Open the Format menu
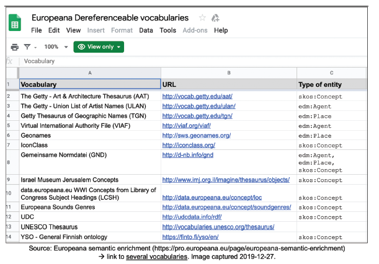The image size is (379, 264). tap(122, 30)
